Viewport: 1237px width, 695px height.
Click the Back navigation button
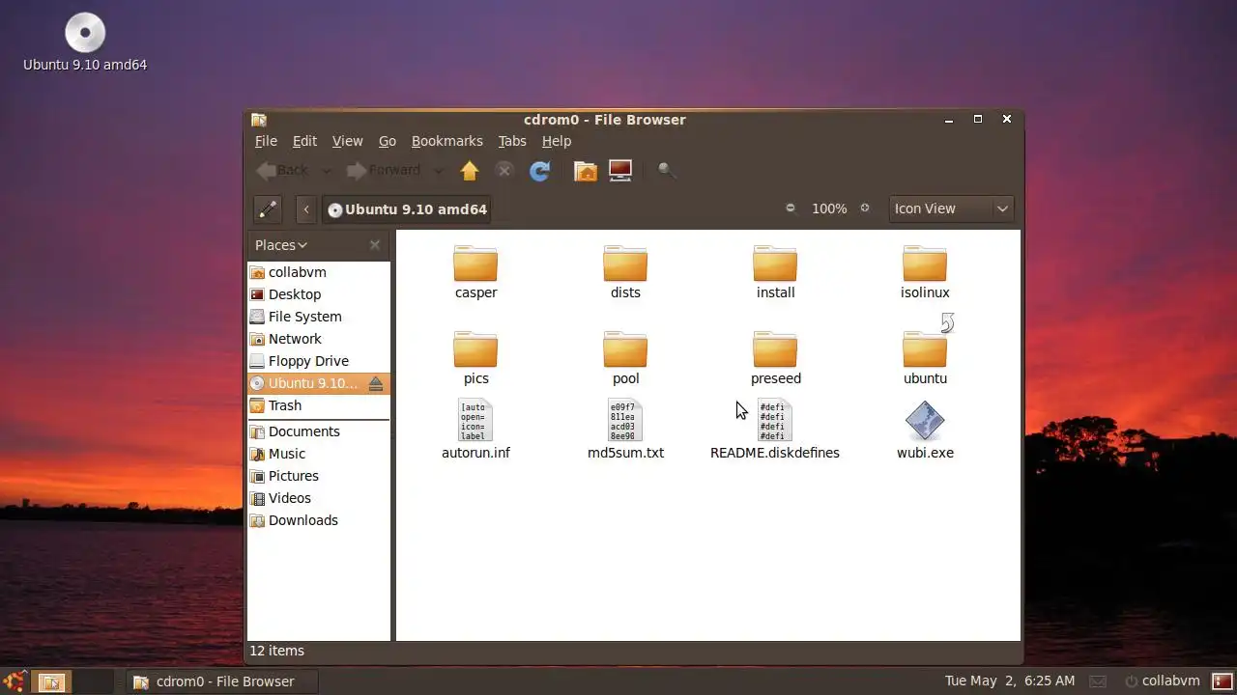pos(283,171)
